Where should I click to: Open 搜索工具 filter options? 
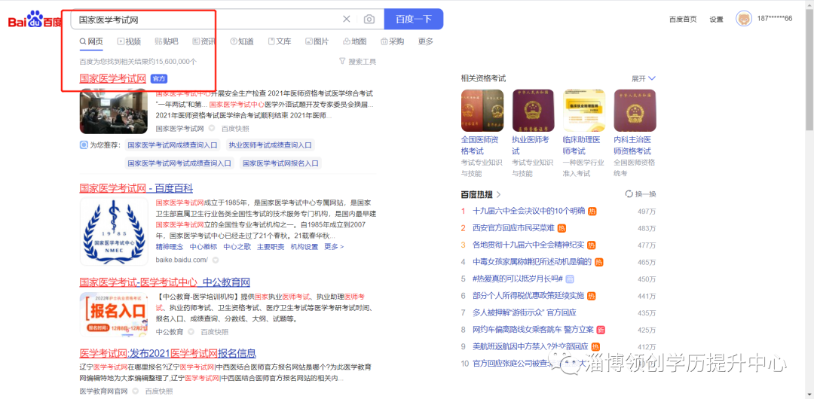click(x=358, y=61)
